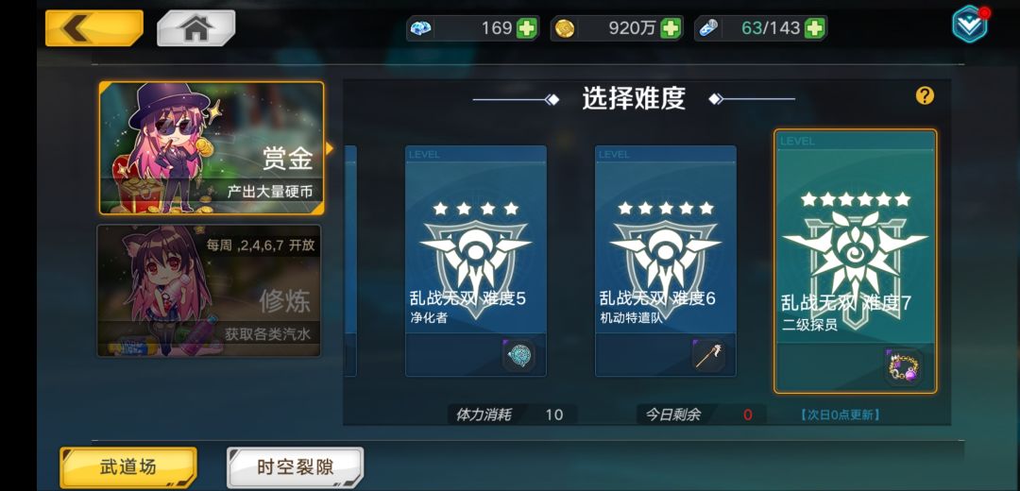The image size is (1020, 491).
Task: Select the 修炼 training mode card
Action: (x=209, y=291)
